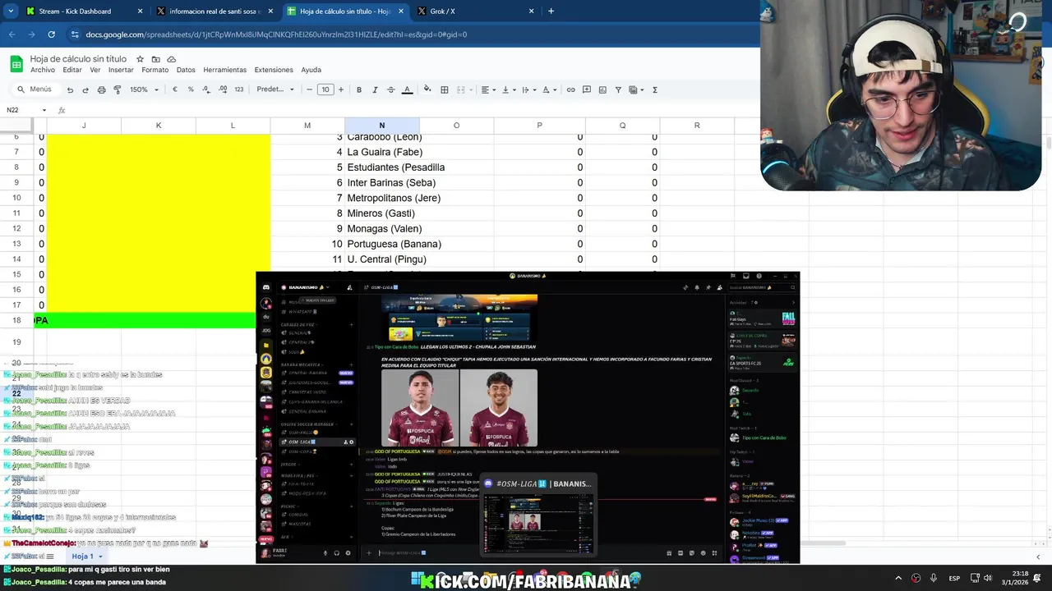Image resolution: width=1052 pixels, height=591 pixels.
Task: Click the font size field
Action: pyautogui.click(x=325, y=89)
